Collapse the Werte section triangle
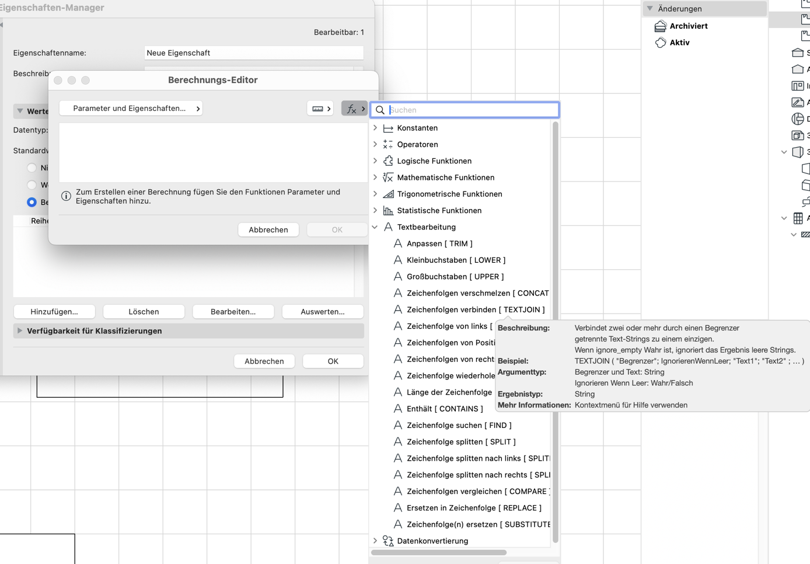 (x=20, y=111)
